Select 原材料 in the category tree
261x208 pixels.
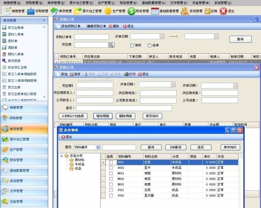pos(80,160)
